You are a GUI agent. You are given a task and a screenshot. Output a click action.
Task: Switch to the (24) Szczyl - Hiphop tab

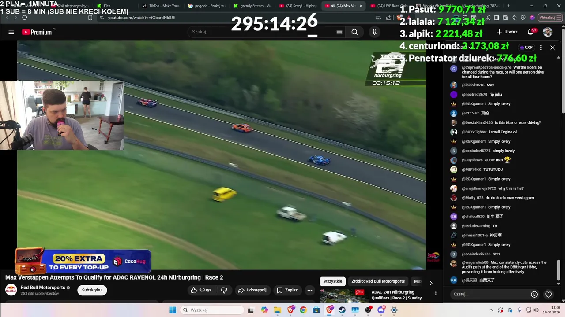(x=298, y=6)
